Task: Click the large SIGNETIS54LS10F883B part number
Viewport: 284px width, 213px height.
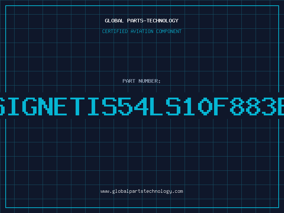Action: [142, 106]
